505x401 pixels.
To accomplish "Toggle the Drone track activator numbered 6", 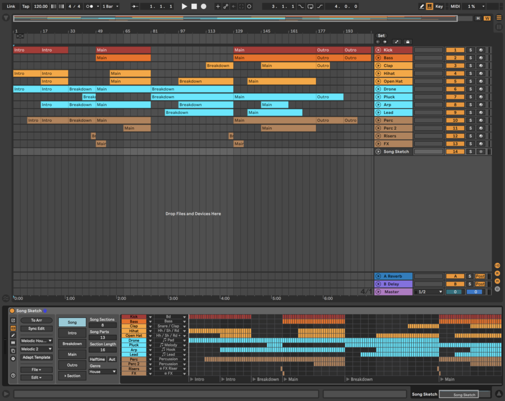I will click(455, 89).
